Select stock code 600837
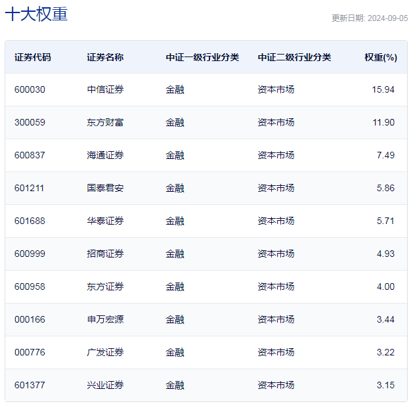Image resolution: width=411 pixels, height=406 pixels. click(30, 155)
